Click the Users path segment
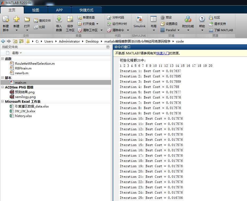This screenshot has width=247, height=201. 49,41
